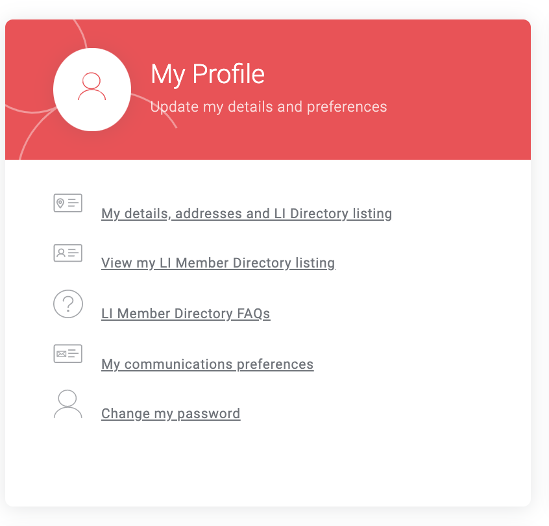Screen dimensions: 549x526
Task: Select the person silhouette icon beside password
Action: click(68, 404)
